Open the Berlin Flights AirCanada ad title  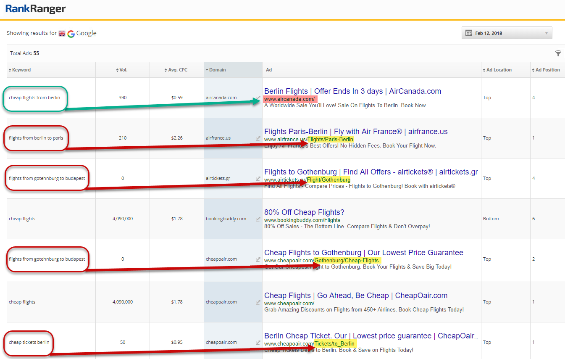[x=352, y=91]
